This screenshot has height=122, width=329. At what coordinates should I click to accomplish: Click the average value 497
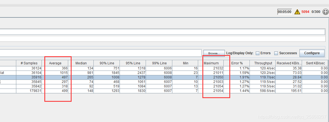pos(55,77)
